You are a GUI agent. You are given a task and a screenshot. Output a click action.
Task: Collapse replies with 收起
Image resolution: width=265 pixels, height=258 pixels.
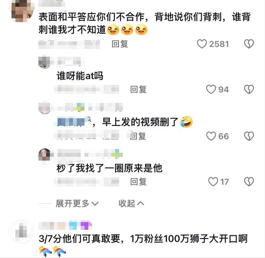click(131, 203)
